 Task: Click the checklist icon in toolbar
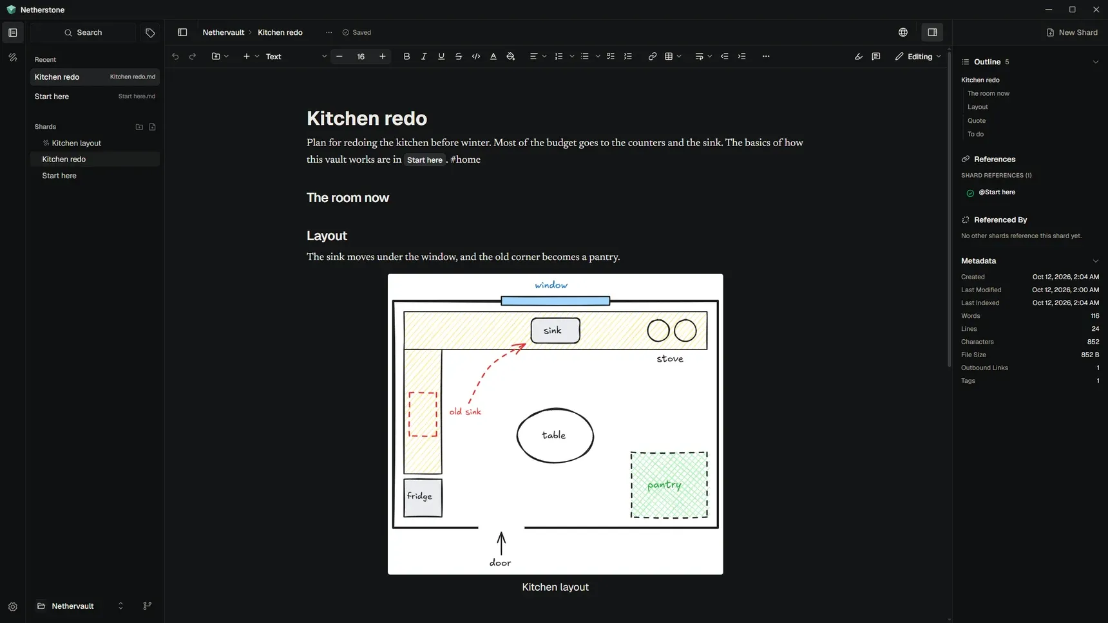611,57
